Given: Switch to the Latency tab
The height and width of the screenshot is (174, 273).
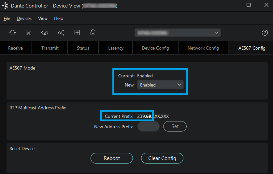Looking at the screenshot, I should pos(116,48).
